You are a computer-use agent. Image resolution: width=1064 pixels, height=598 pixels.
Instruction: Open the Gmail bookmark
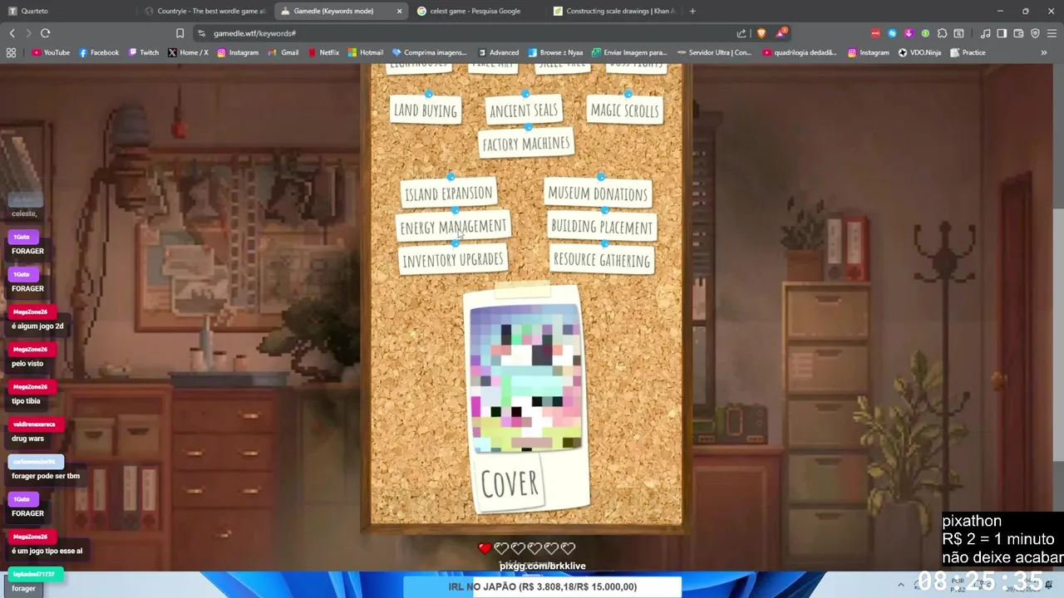click(x=283, y=52)
